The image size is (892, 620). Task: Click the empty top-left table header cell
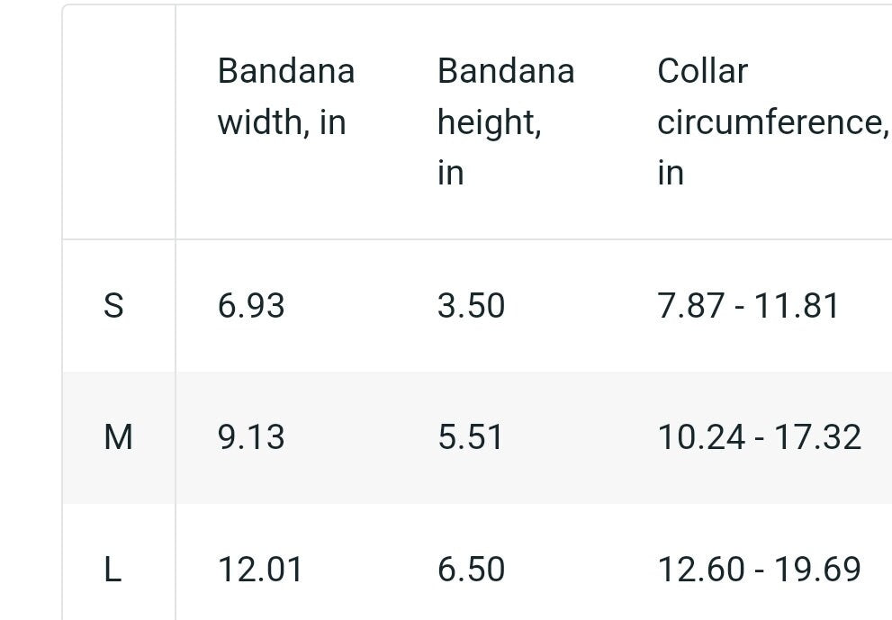[119, 122]
